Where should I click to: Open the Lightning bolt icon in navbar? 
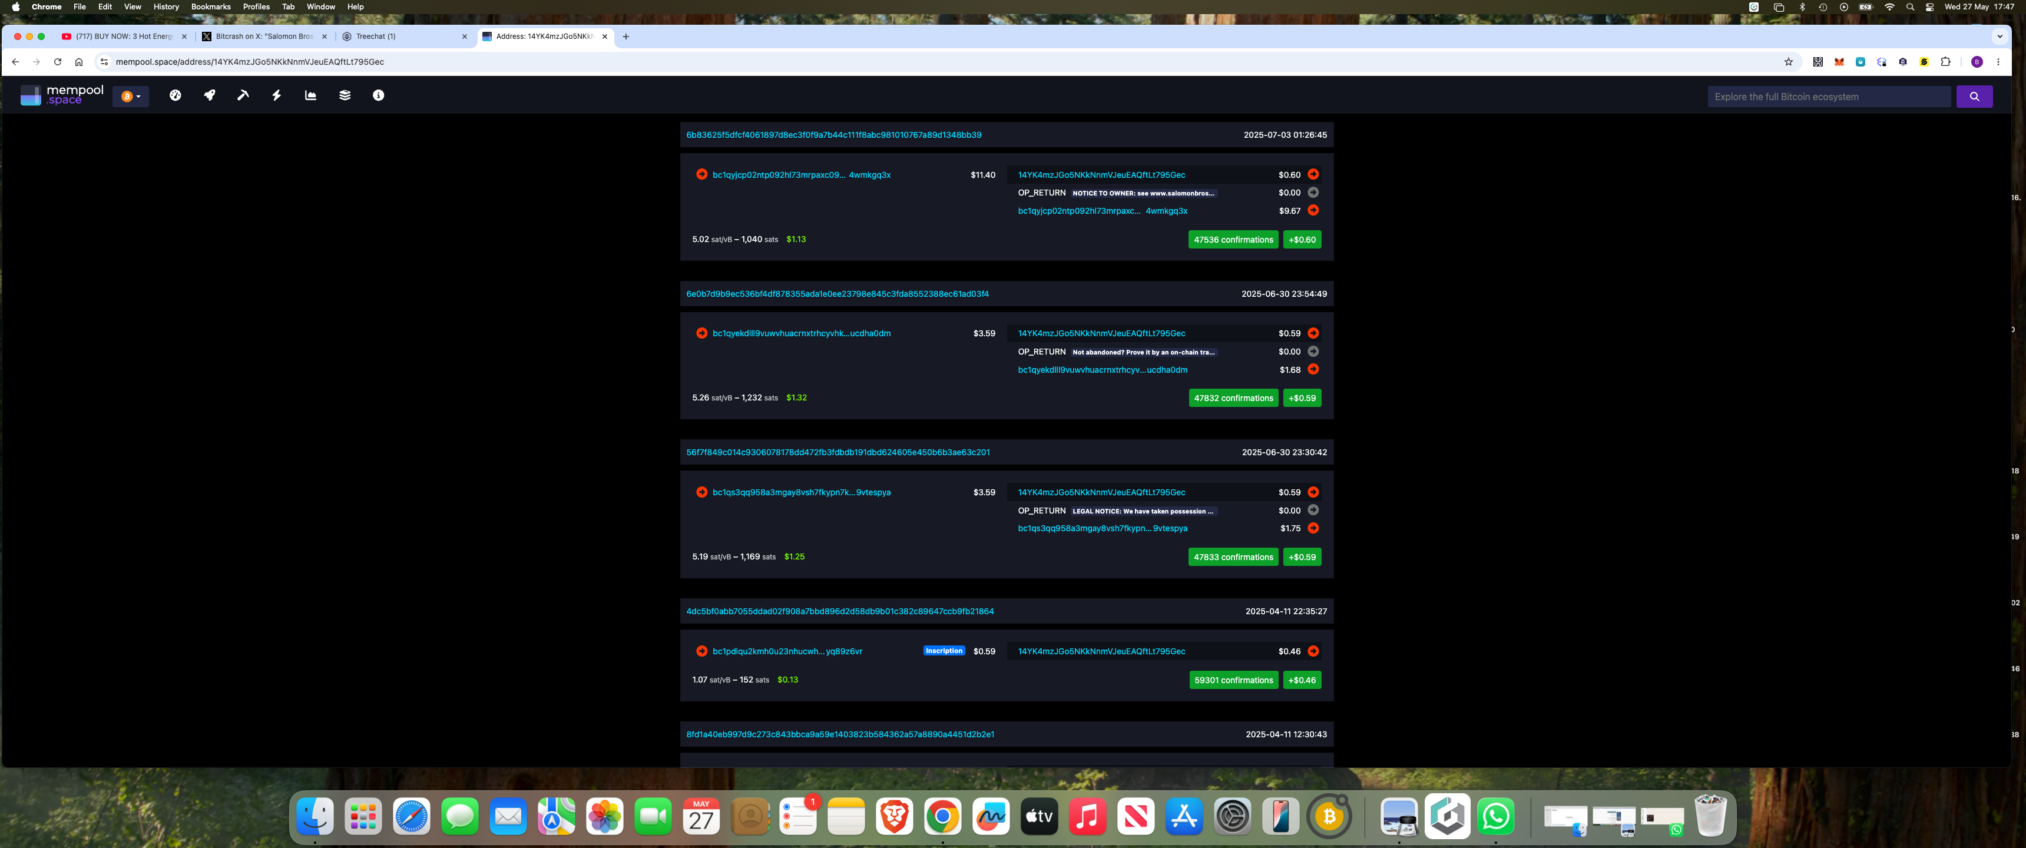coord(277,95)
